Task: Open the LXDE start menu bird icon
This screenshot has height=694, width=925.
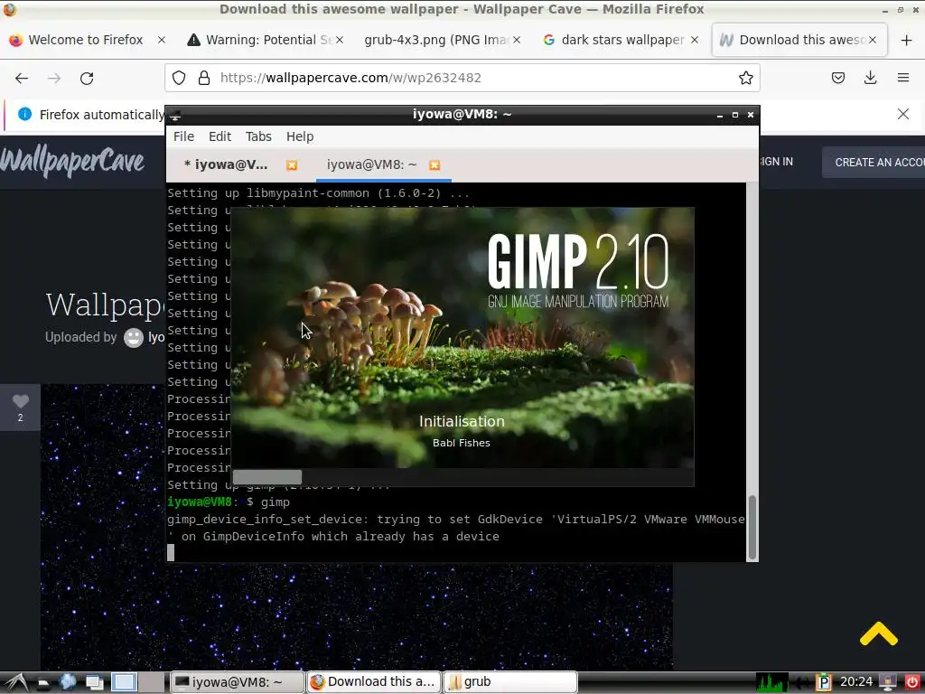Action: [x=16, y=682]
